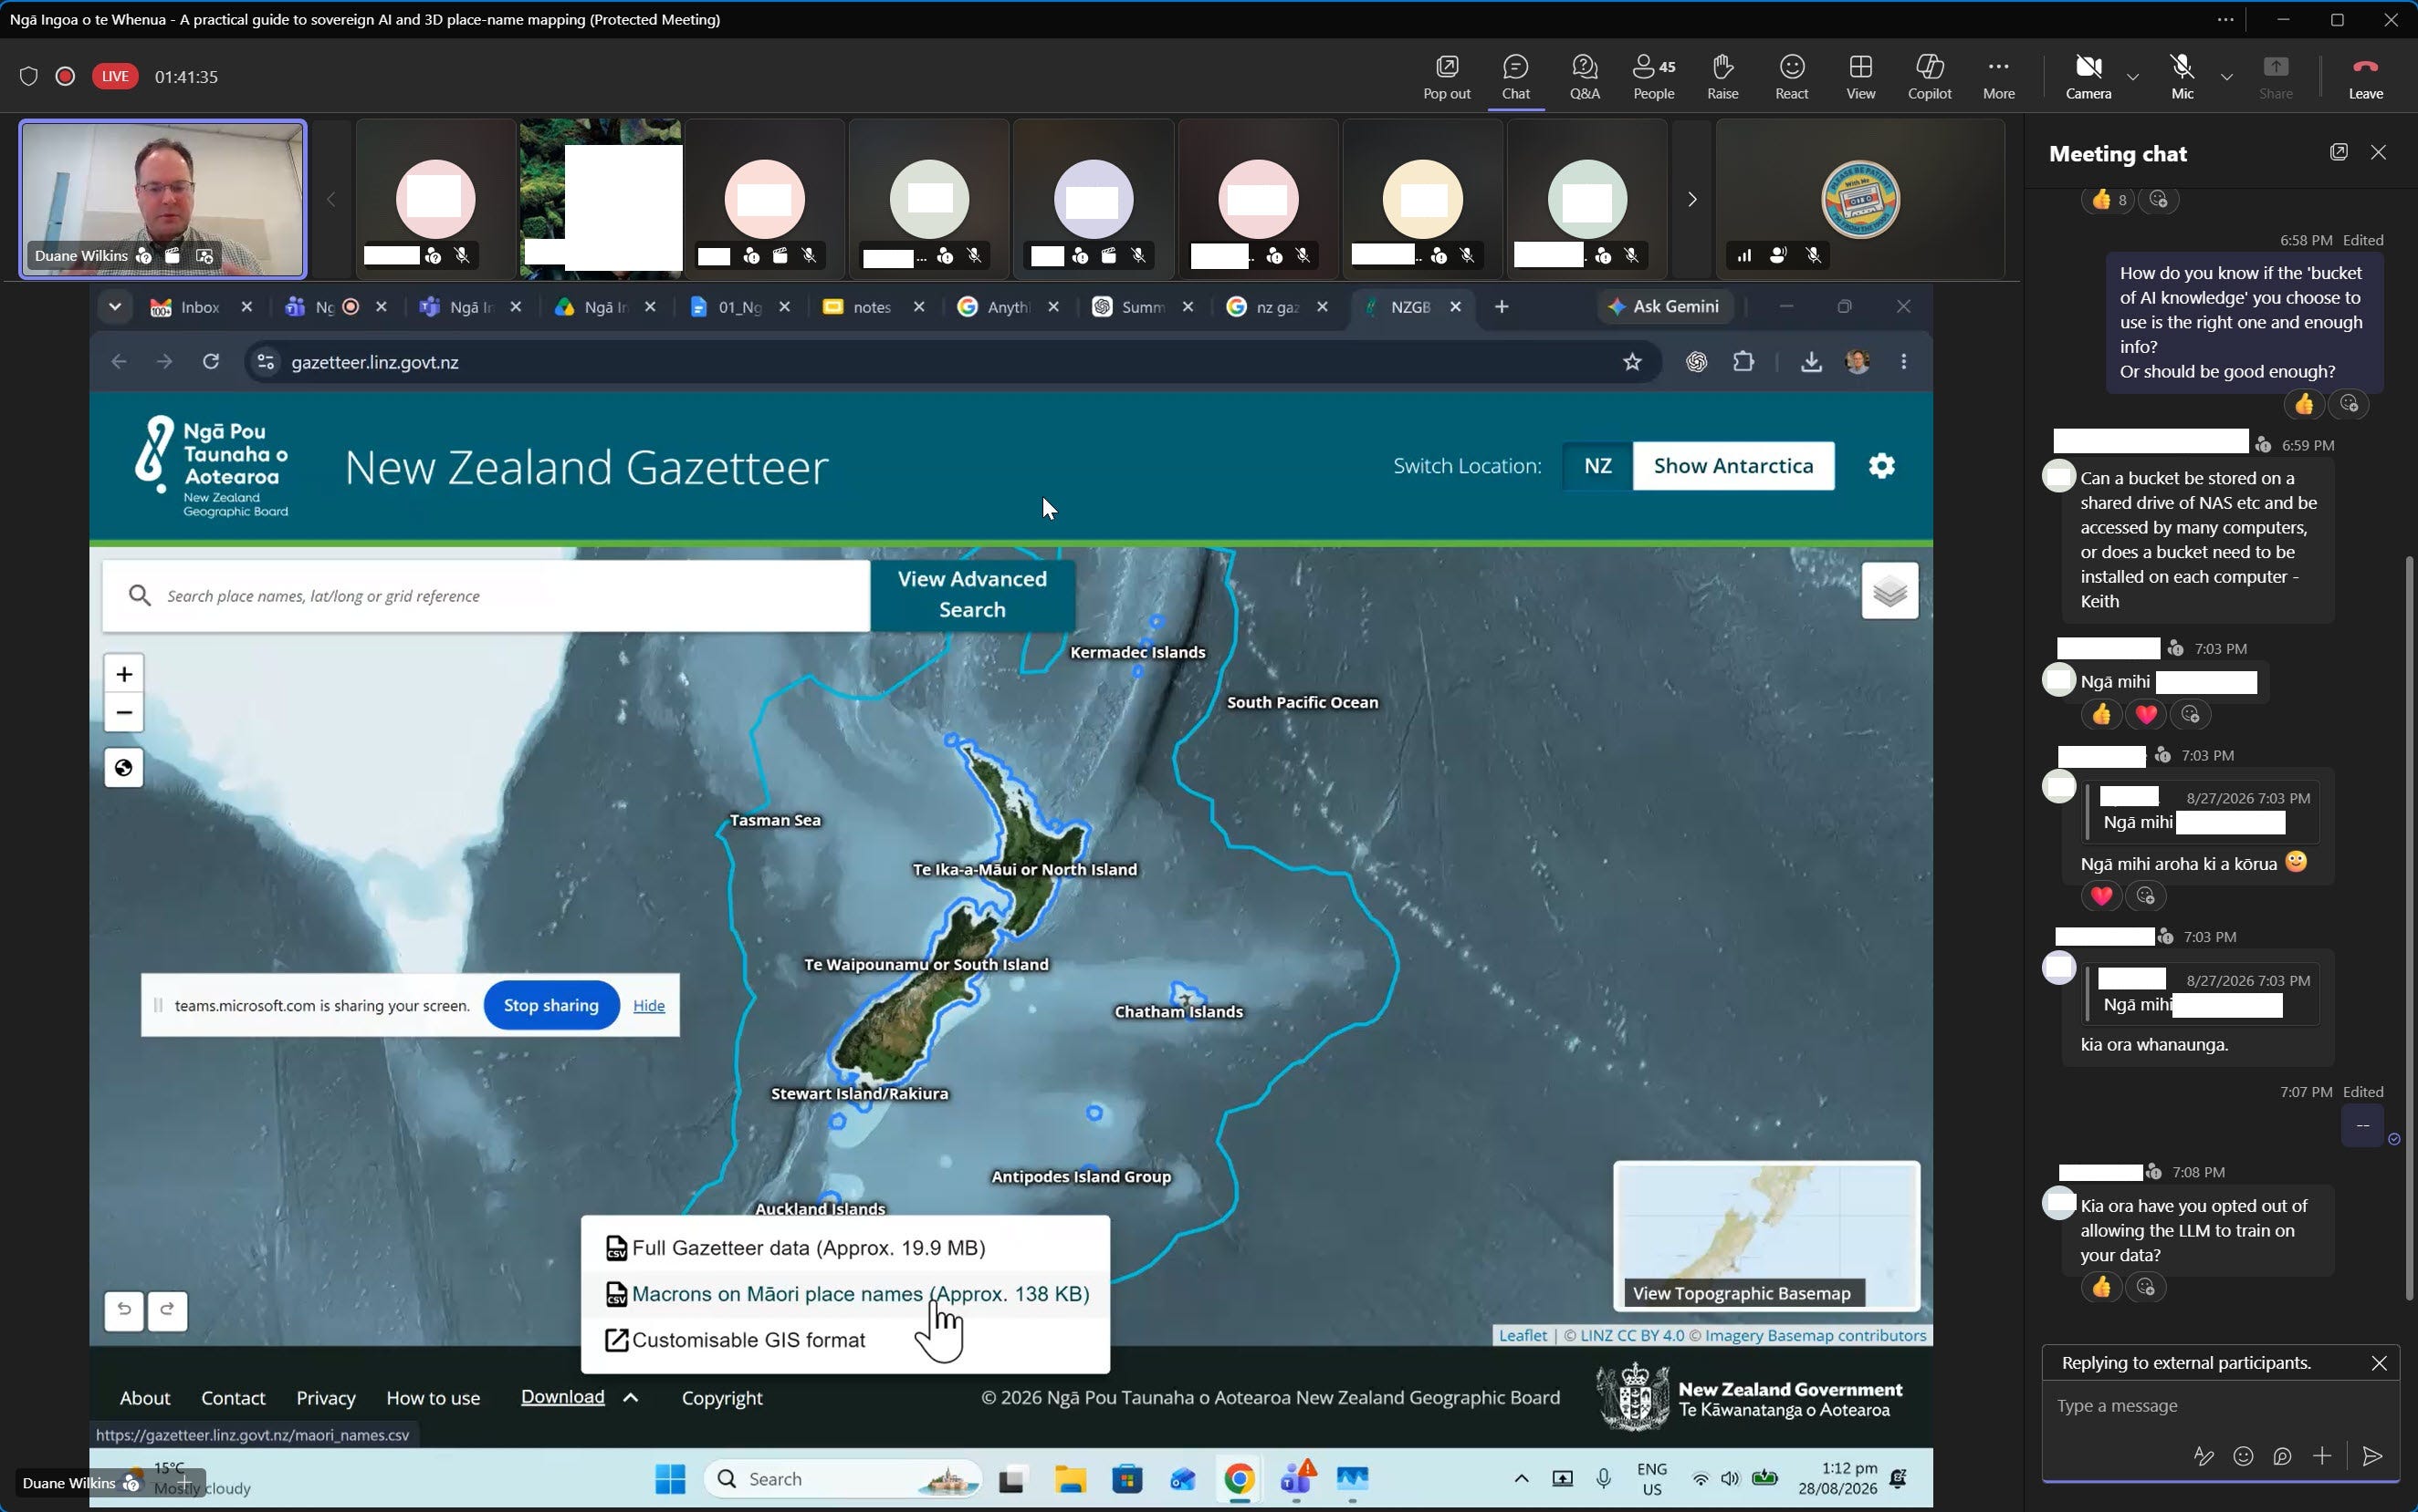The height and width of the screenshot is (1512, 2418).
Task: Switch to the 01_Ng document tab
Action: pyautogui.click(x=738, y=307)
